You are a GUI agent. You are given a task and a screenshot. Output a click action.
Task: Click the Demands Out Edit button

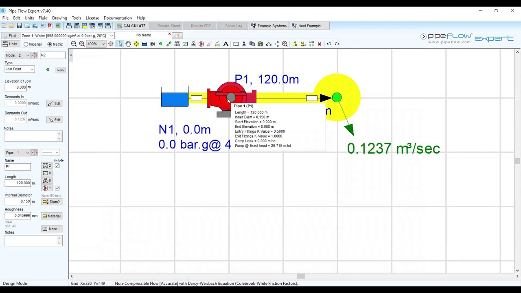(x=54, y=120)
